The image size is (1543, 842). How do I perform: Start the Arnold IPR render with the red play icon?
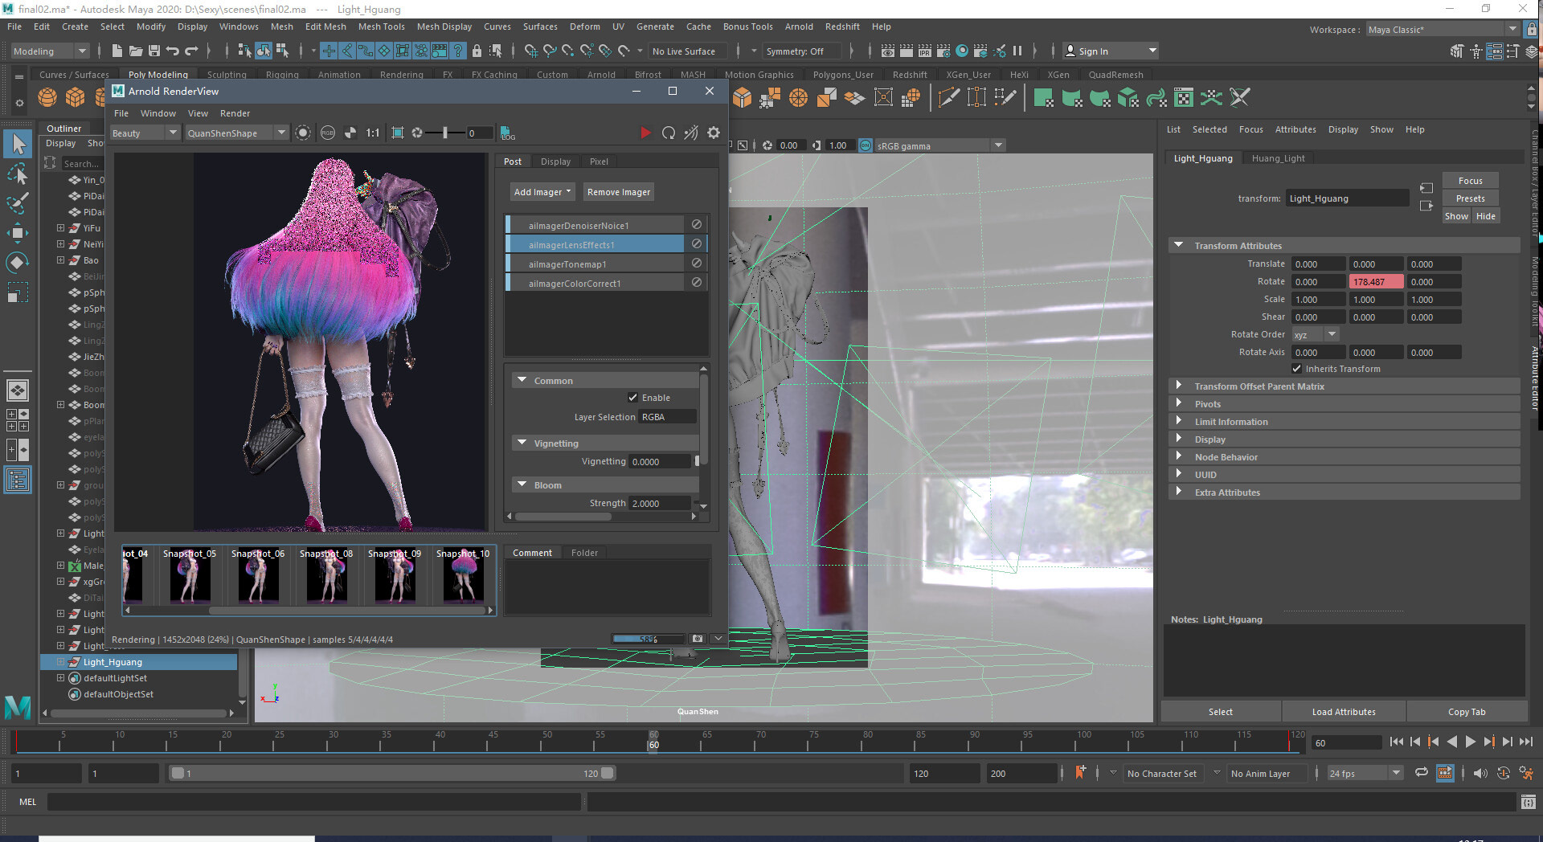(x=645, y=133)
